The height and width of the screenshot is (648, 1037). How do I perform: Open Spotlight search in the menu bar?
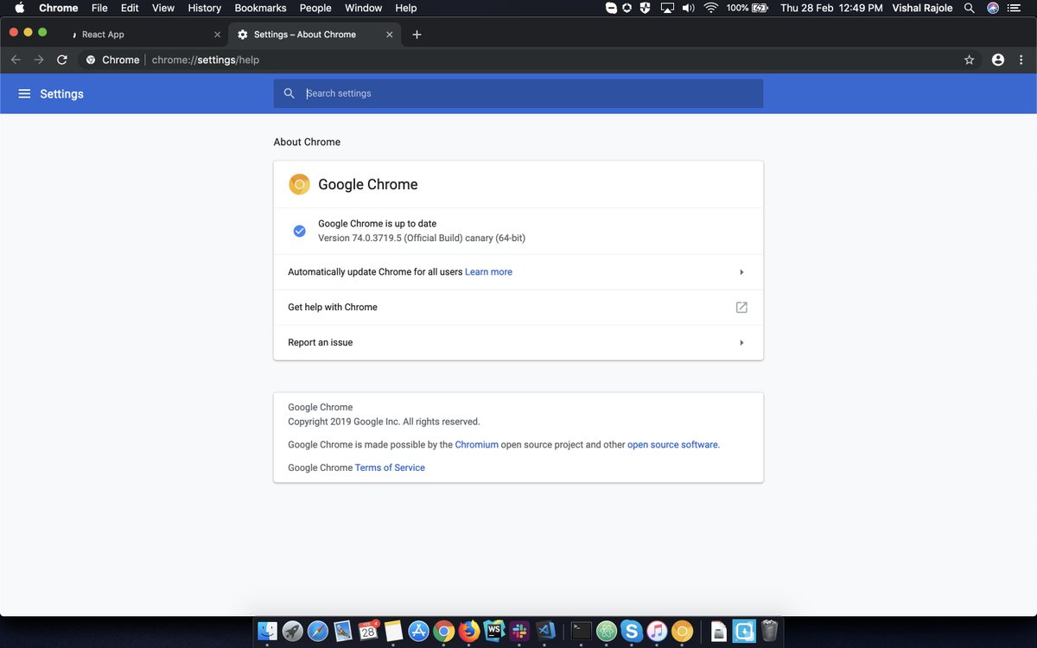pos(970,8)
